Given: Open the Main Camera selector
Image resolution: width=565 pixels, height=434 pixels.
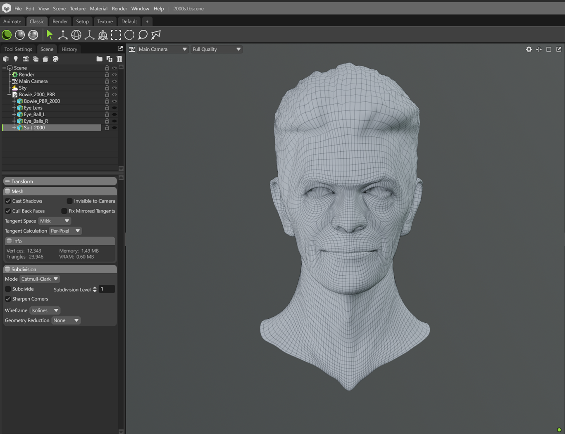Looking at the screenshot, I should click(162, 49).
